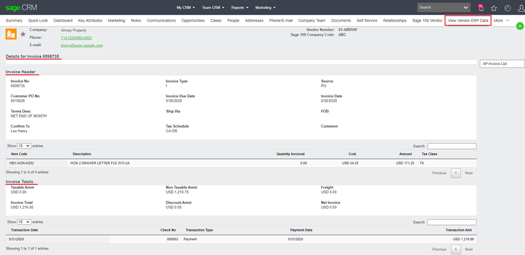Click the Sage CRM logo
Viewport: 525px width, 255px height.
pyautogui.click(x=21, y=8)
